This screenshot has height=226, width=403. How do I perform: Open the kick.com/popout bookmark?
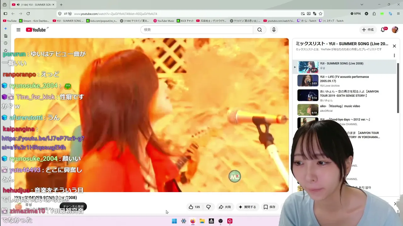click(101, 21)
